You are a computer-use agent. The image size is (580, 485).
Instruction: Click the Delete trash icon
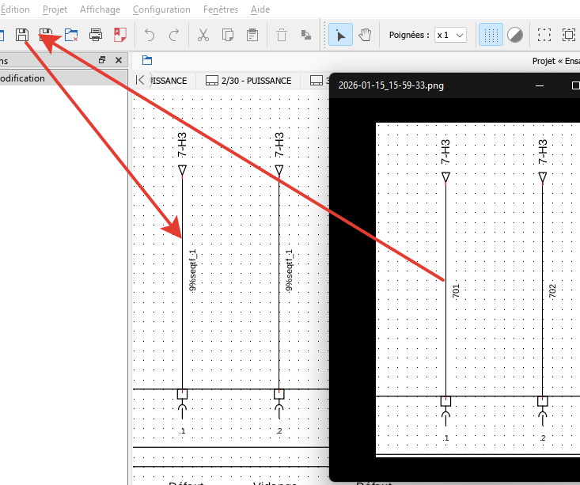[x=282, y=35]
